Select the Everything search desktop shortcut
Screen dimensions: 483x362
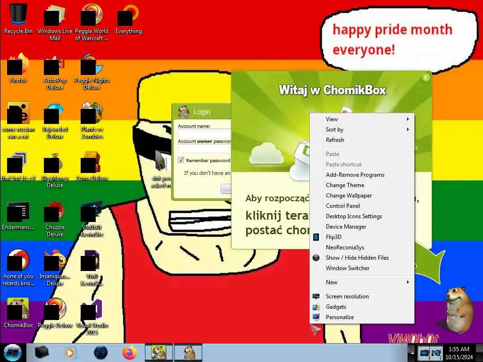tap(129, 18)
